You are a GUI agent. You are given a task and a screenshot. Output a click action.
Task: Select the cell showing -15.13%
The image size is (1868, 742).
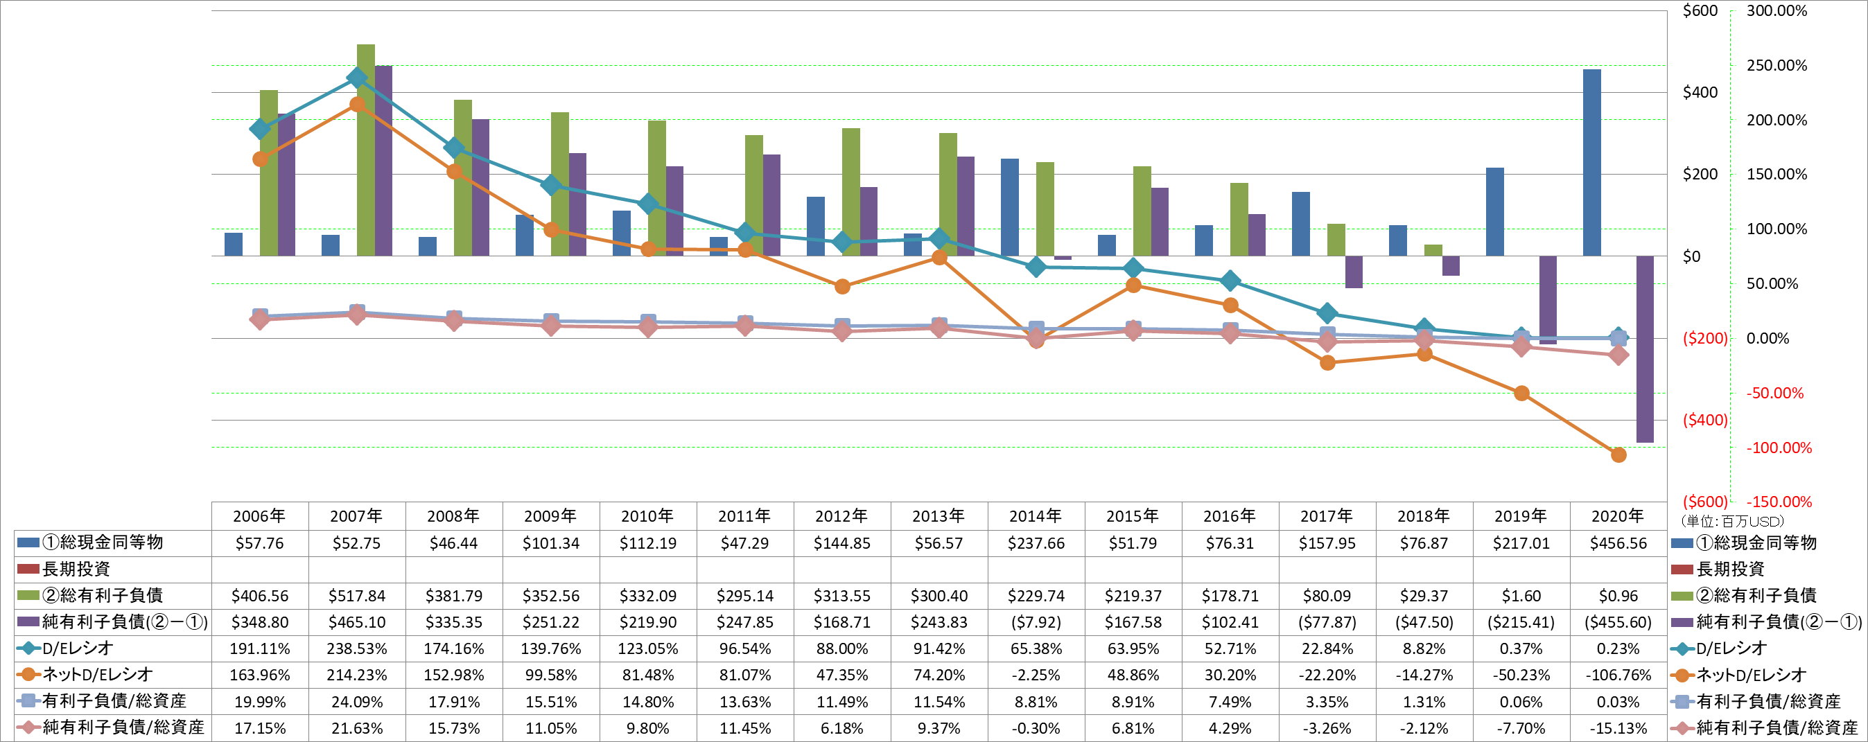[x=1618, y=727]
